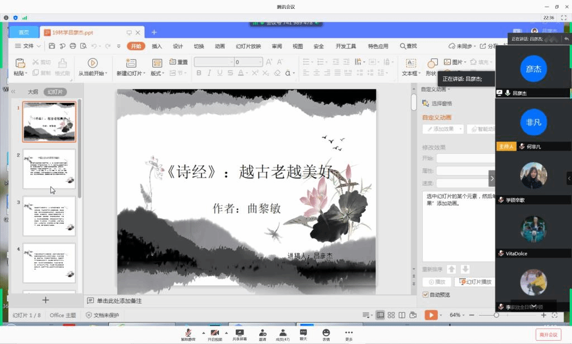Open the 插入 ribbon tab
Viewport: 572px width, 344px height.
coord(157,46)
